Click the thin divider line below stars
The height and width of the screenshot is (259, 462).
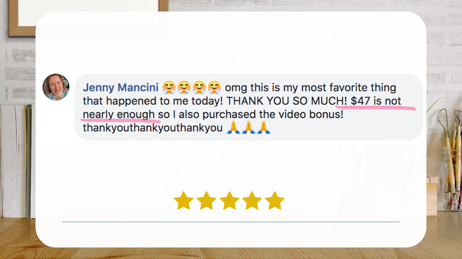(x=231, y=222)
